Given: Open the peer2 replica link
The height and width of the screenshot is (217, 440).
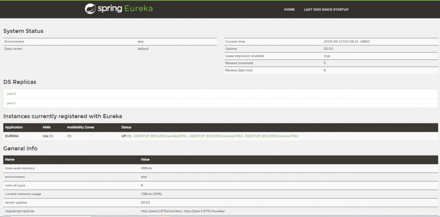Looking at the screenshot, I should (11, 94).
